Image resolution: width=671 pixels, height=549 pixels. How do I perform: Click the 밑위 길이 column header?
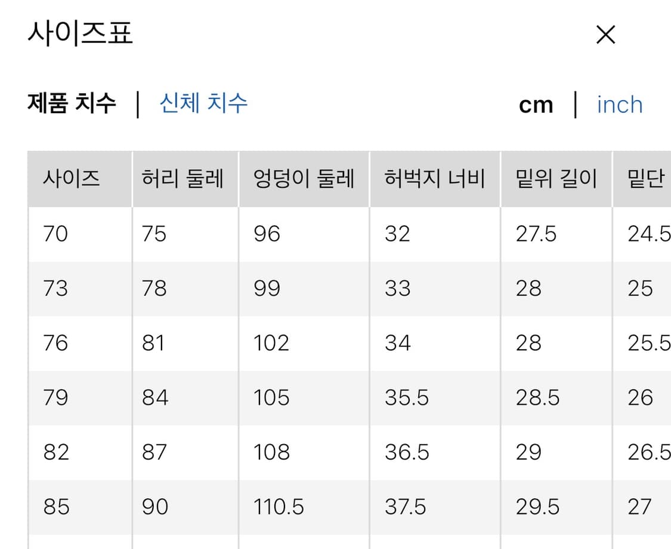pyautogui.click(x=556, y=178)
